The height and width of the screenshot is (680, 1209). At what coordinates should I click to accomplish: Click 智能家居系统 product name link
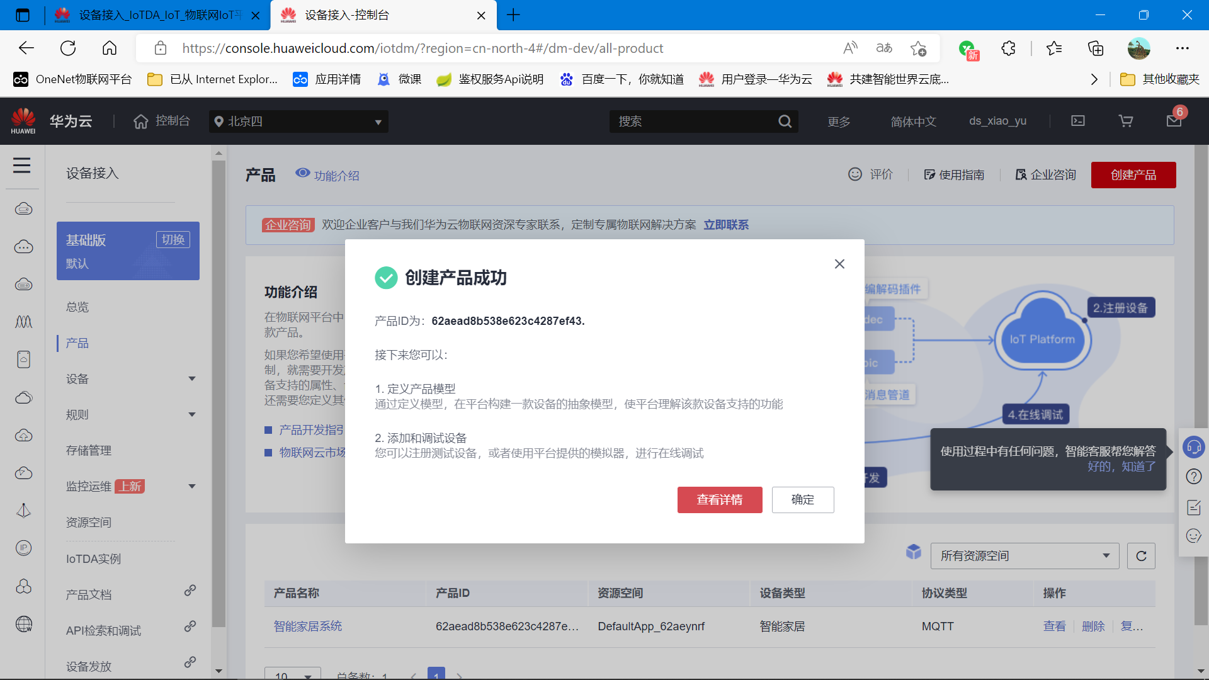coord(307,627)
